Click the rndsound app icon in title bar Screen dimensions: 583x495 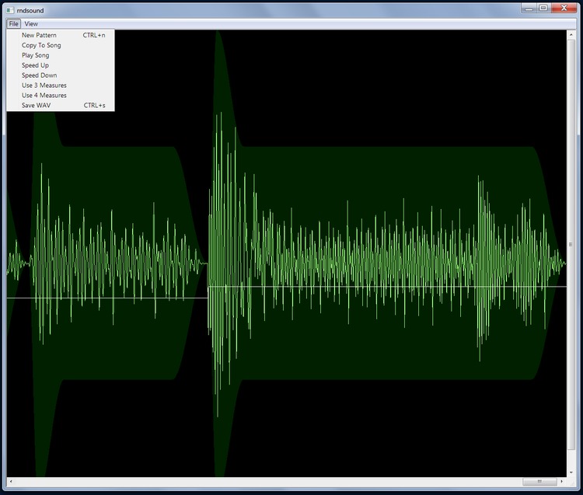click(9, 10)
